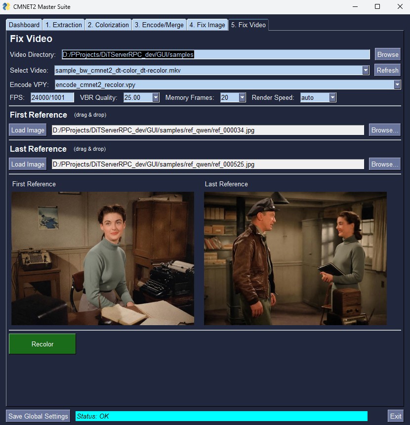Viewport: 410px width, 425px height.
Task: Maximize the CMNET2 Master Suite window
Action: click(x=377, y=6)
